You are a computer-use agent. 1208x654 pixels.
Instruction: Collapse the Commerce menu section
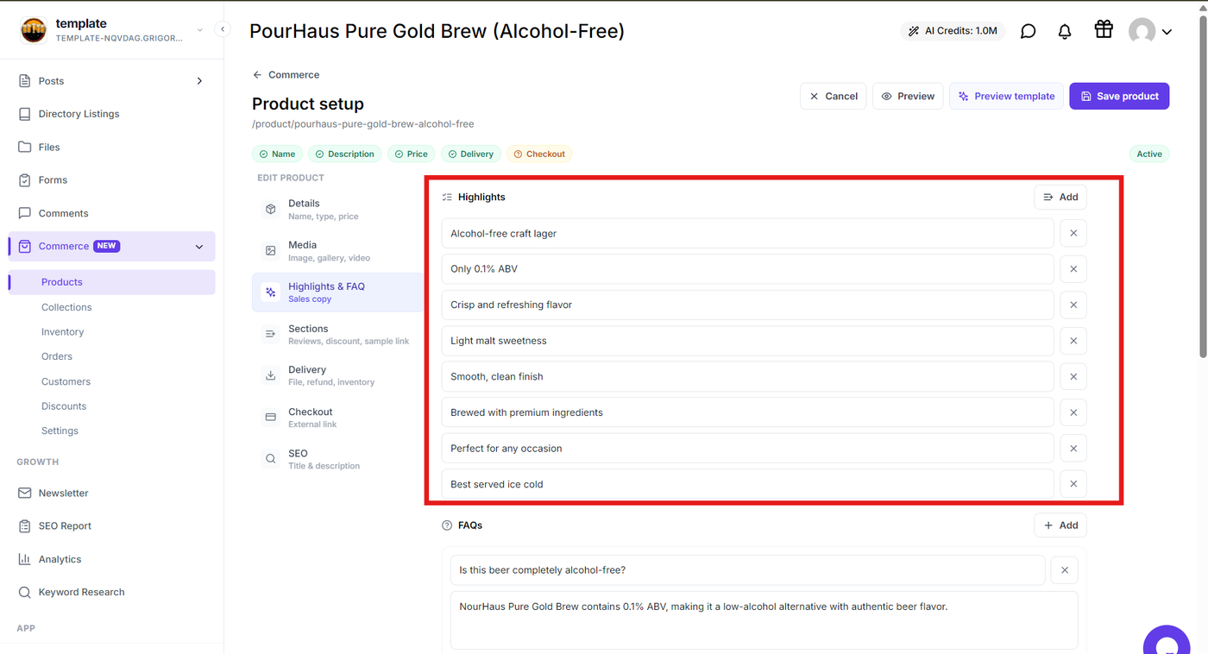click(199, 247)
